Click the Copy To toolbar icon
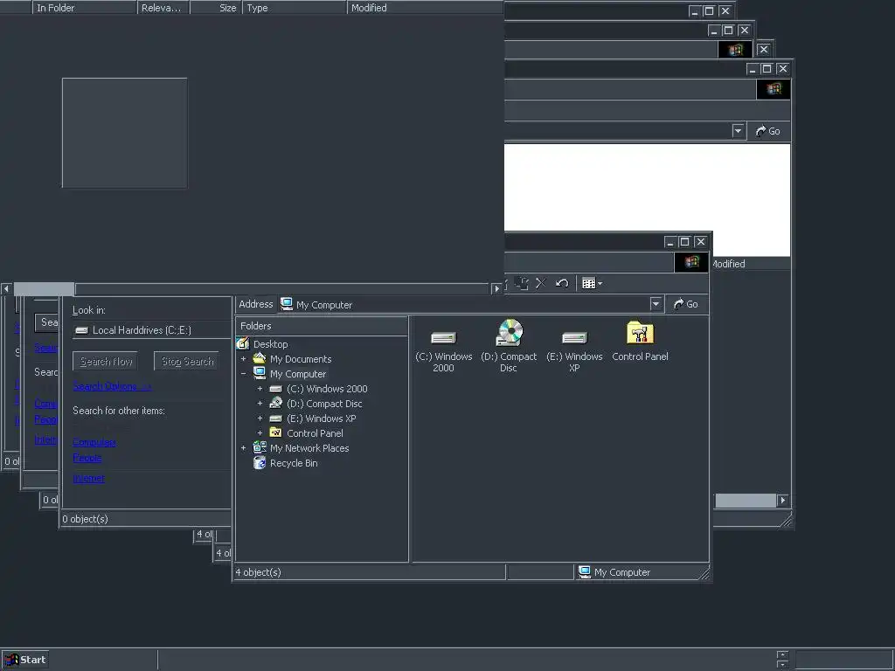 [521, 283]
